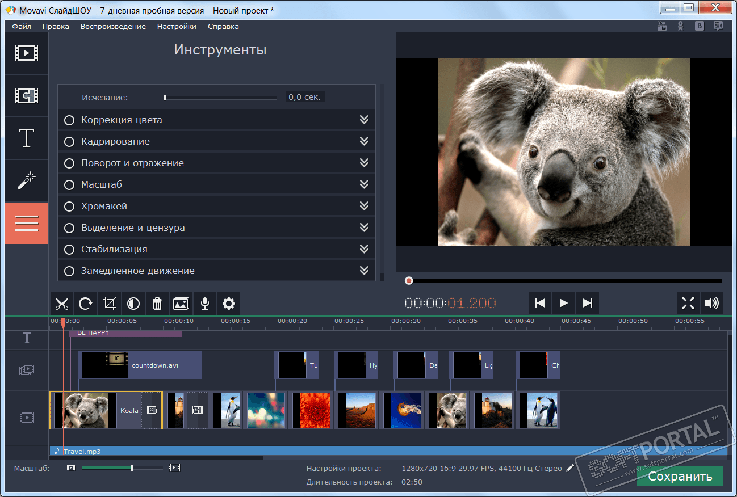
Task: Open the effects magic wand tab
Action: 27,181
